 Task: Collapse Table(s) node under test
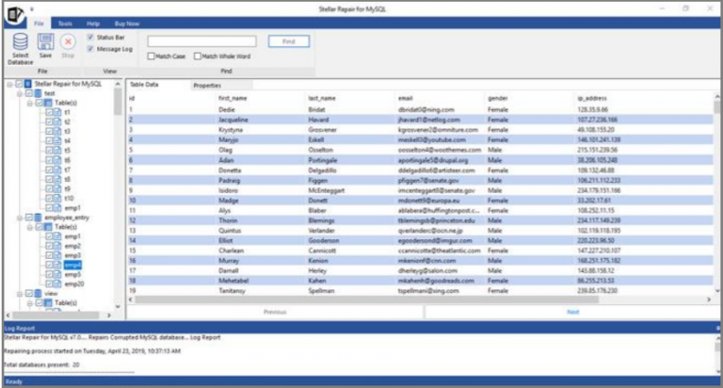point(29,104)
